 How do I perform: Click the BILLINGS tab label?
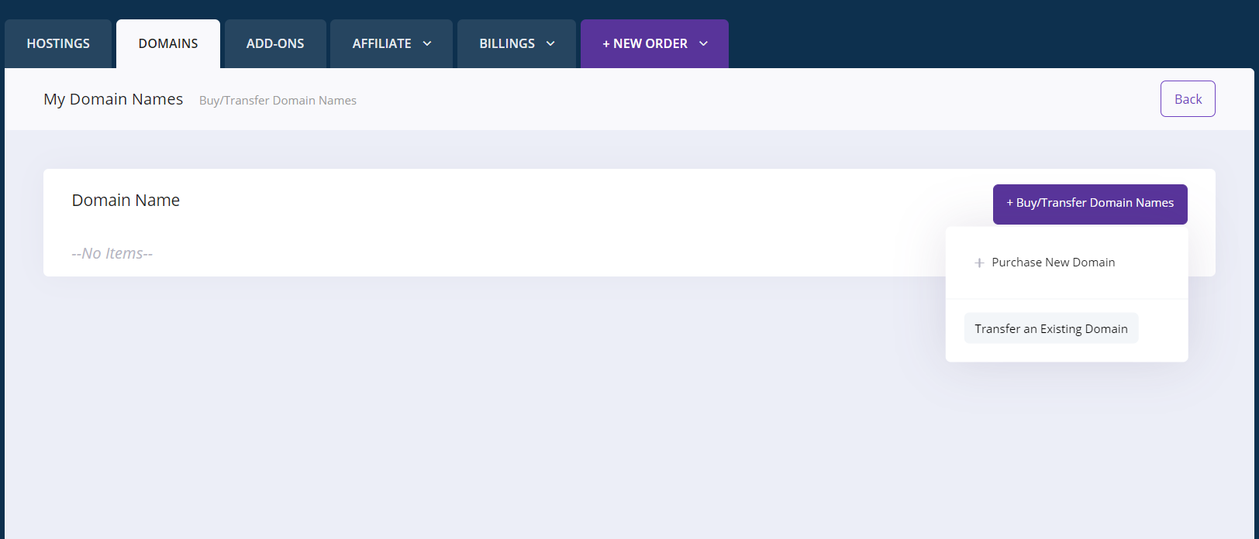coord(507,43)
